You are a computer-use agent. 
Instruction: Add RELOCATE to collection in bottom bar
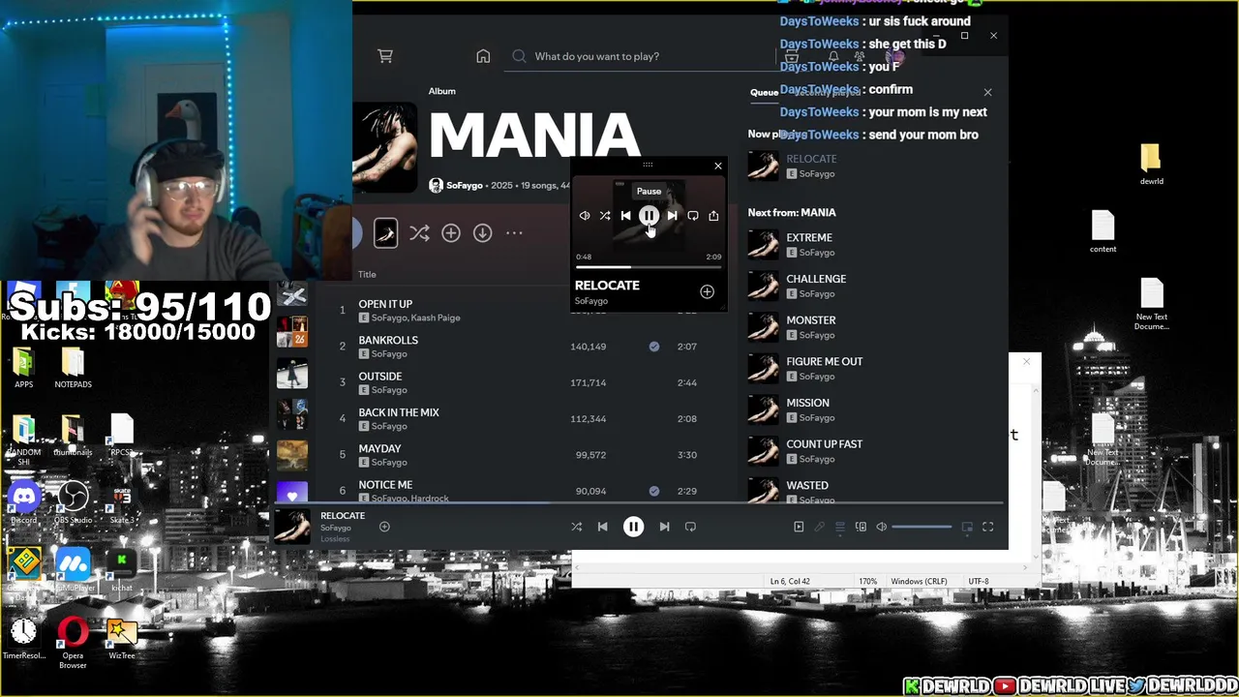pyautogui.click(x=384, y=527)
